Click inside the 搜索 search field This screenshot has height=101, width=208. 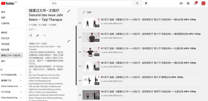[x=92, y=3]
